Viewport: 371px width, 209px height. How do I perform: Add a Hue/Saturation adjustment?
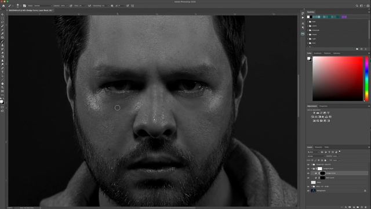coord(312,117)
